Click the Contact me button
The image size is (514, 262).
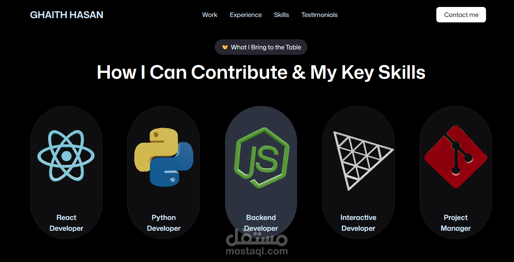point(461,15)
